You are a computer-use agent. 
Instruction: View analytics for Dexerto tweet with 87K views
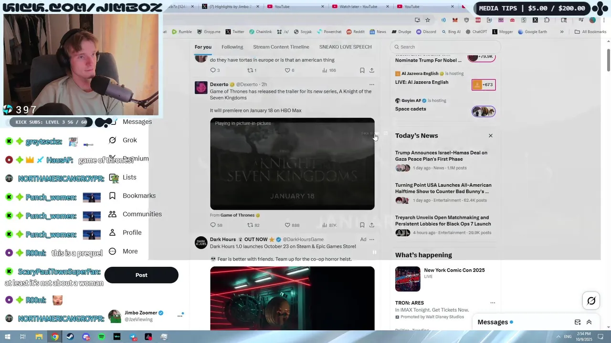[329, 225]
